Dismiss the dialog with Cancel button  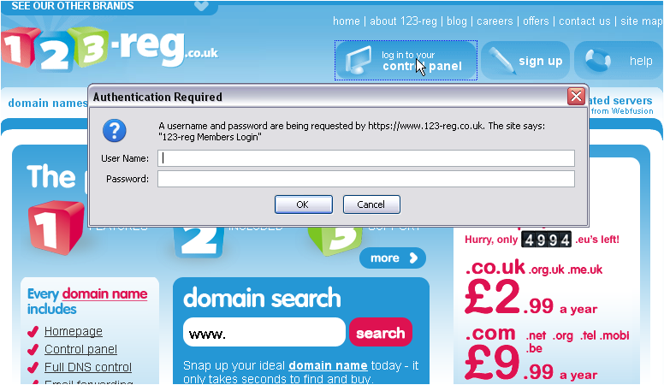tap(371, 204)
